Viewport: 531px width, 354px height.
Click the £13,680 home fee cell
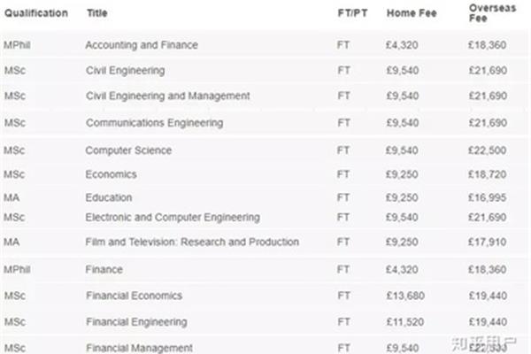point(405,296)
